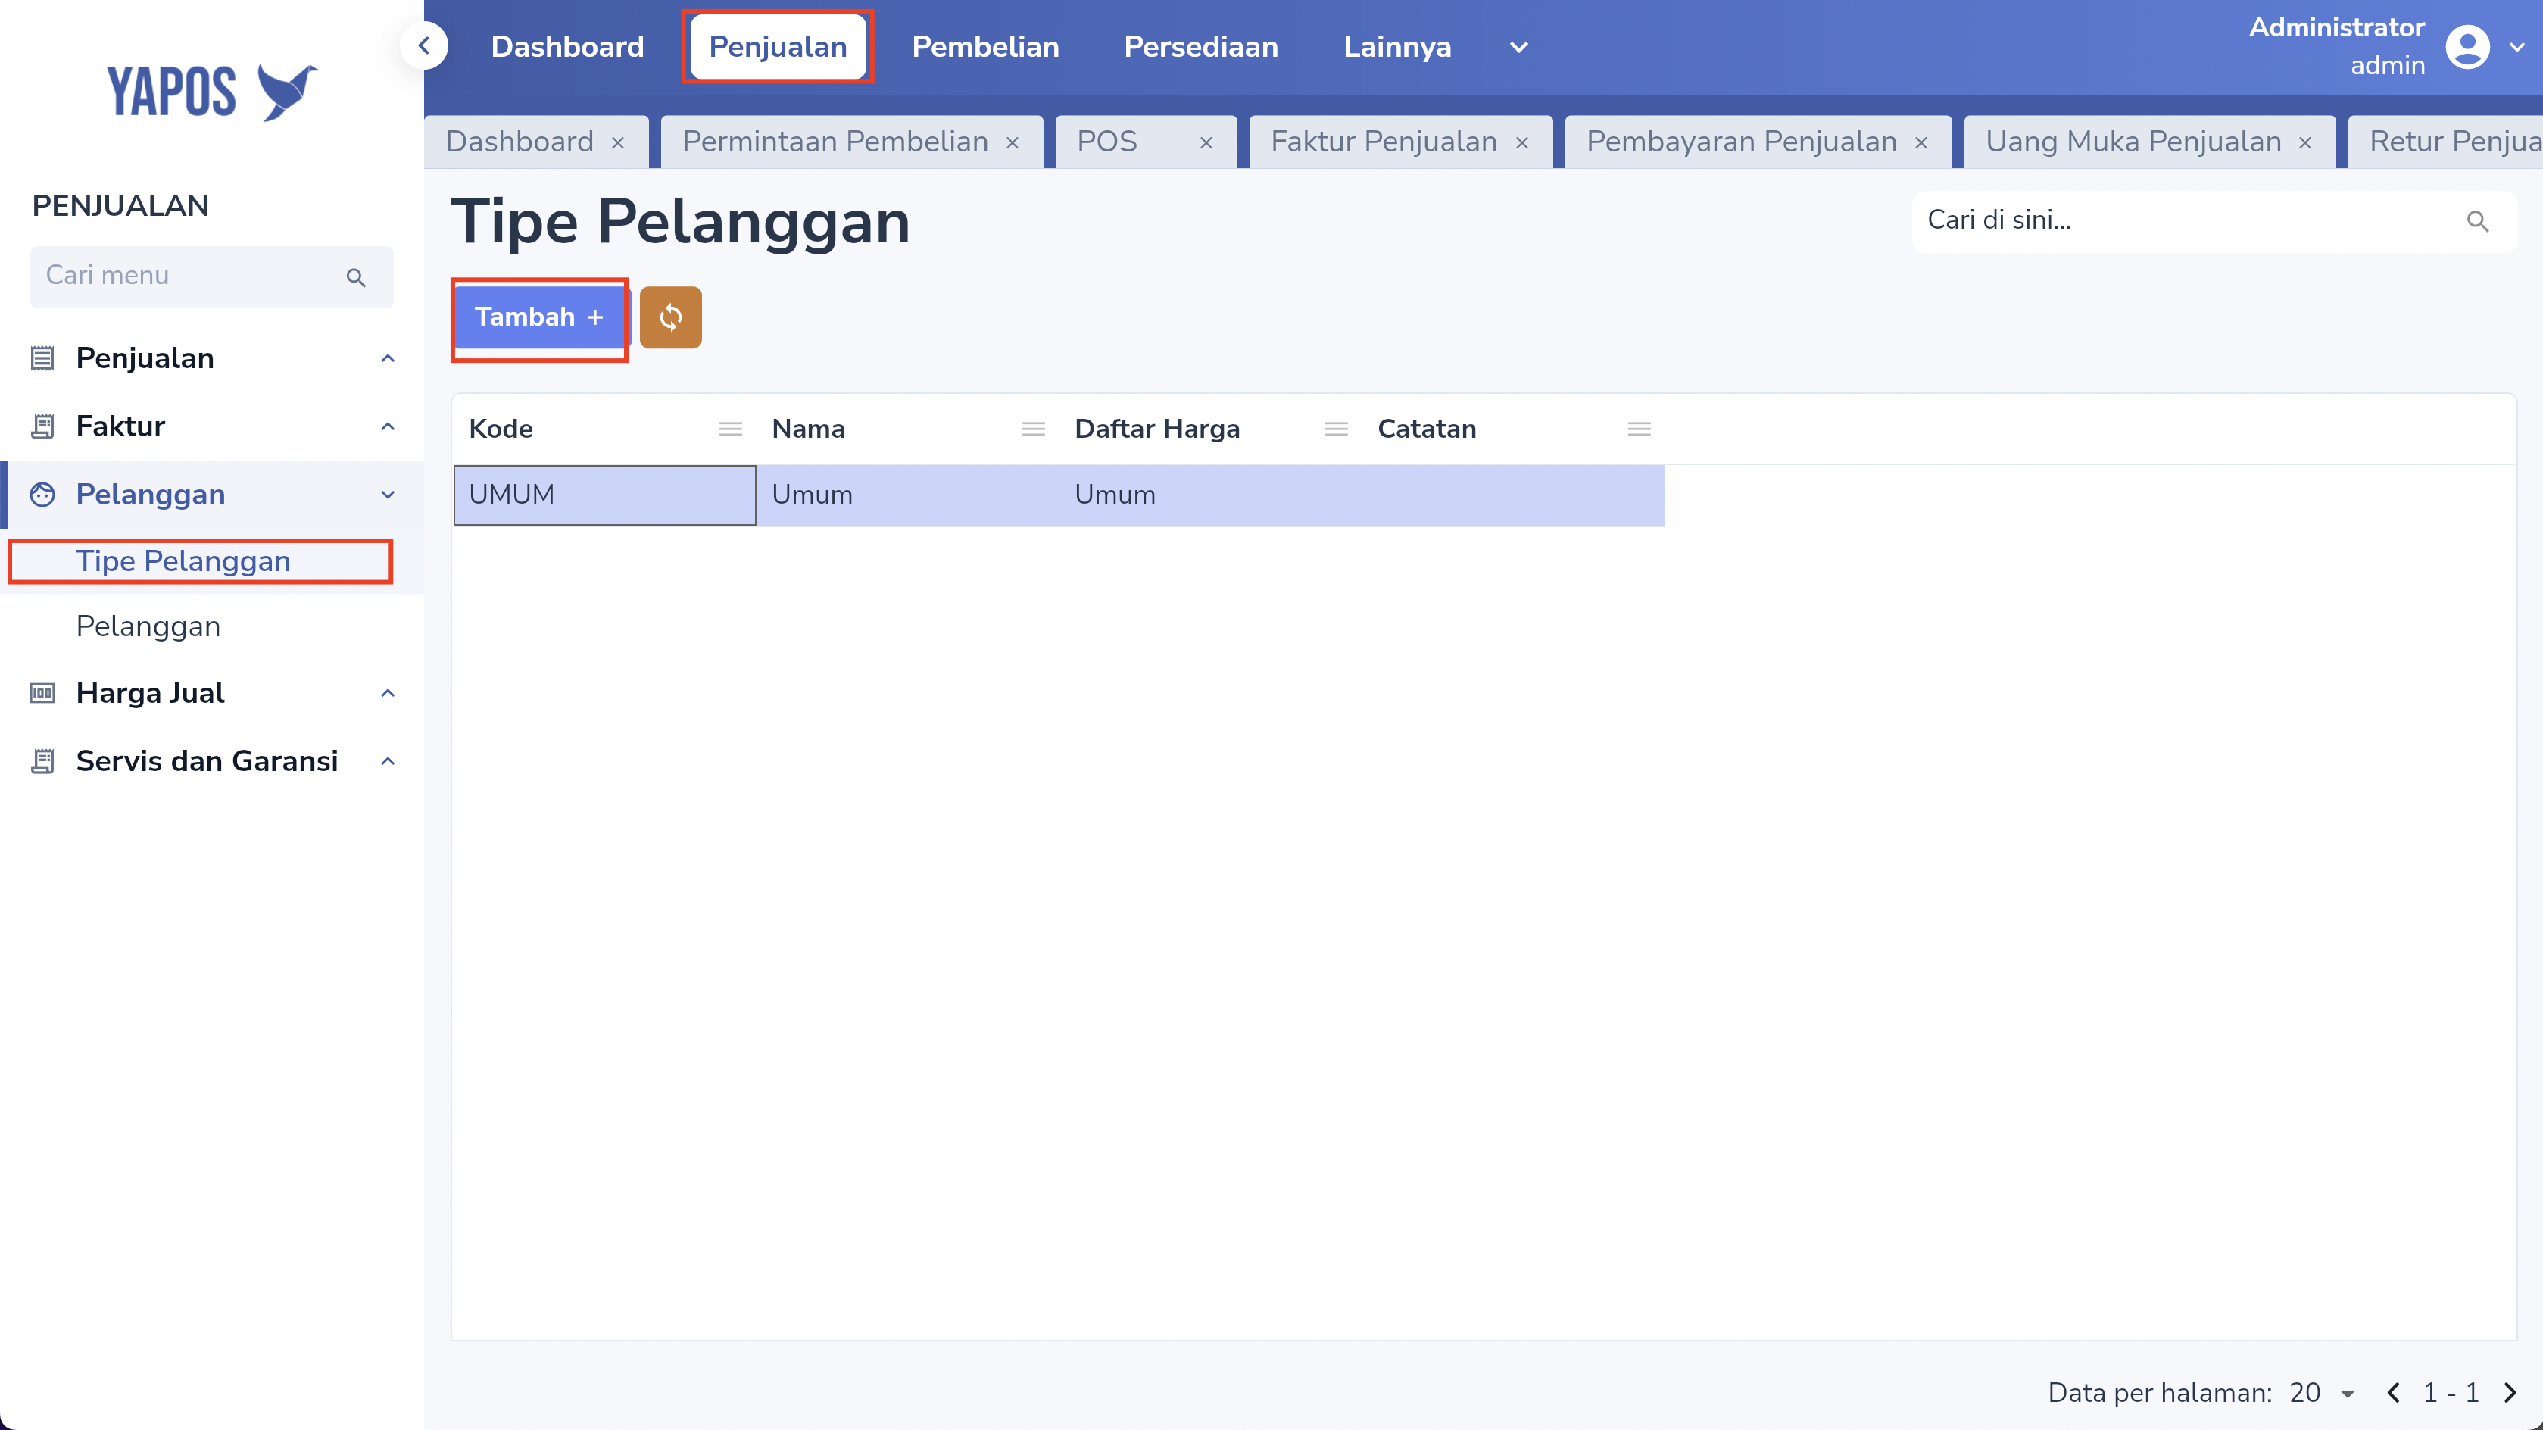
Task: Select the UMUM code cell
Action: pos(604,495)
